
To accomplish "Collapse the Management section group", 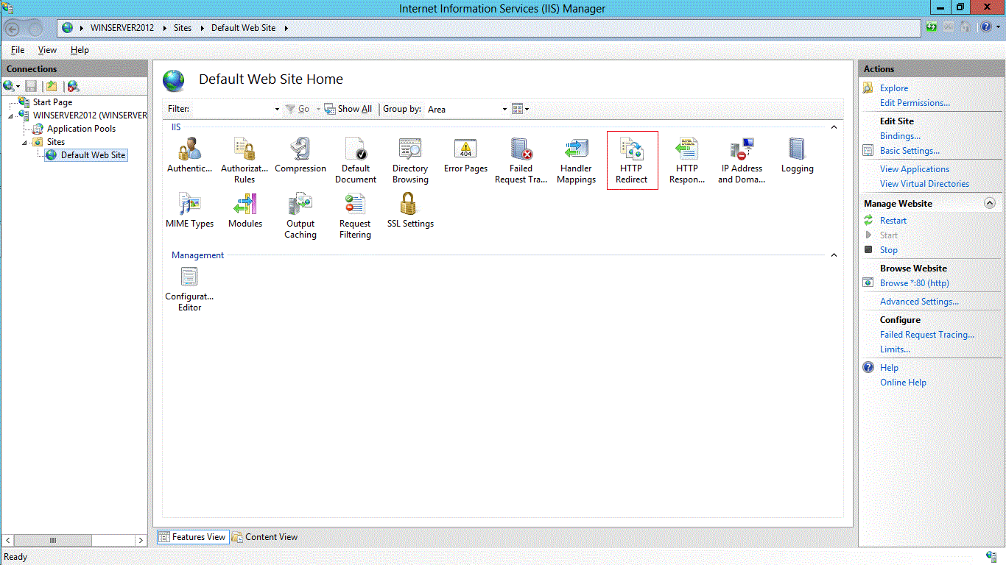I will click(834, 255).
